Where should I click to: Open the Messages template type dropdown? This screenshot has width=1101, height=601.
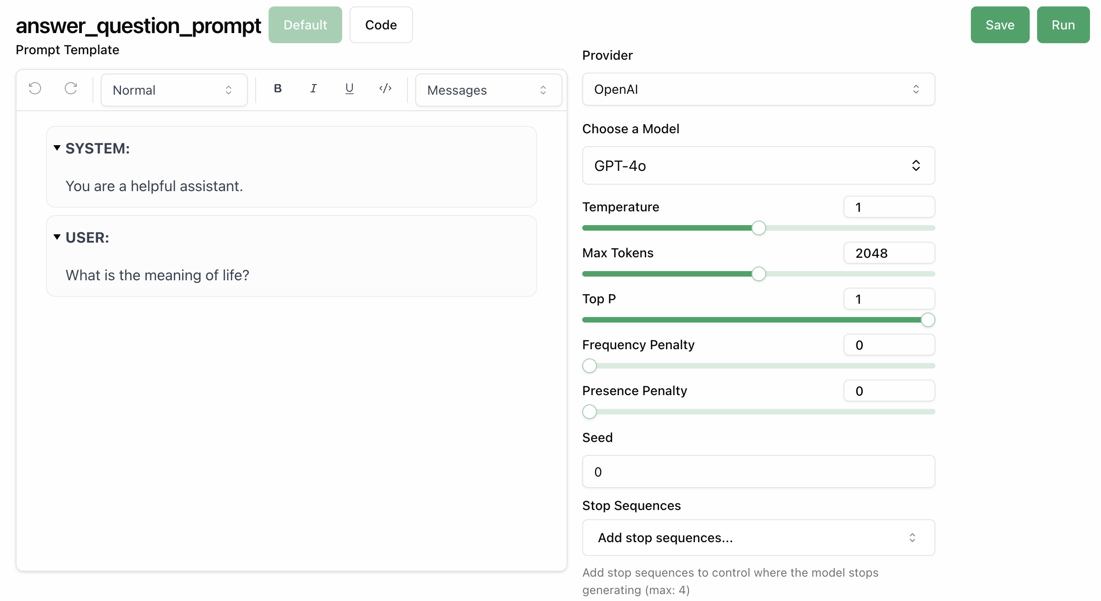pos(489,90)
